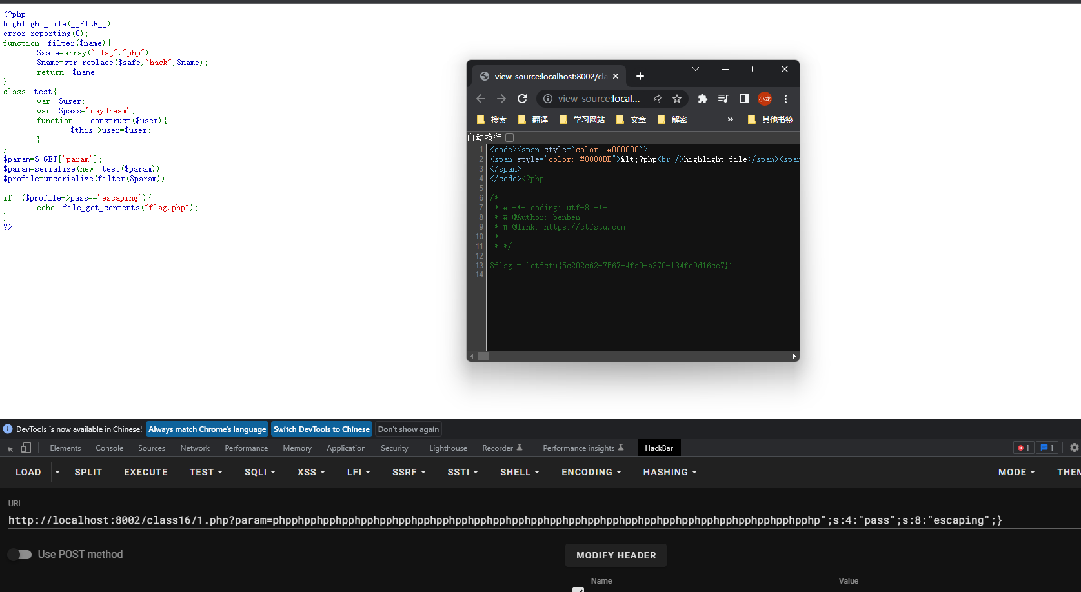The image size is (1081, 592).
Task: Click Switch DevTools to Chinese
Action: click(x=322, y=429)
